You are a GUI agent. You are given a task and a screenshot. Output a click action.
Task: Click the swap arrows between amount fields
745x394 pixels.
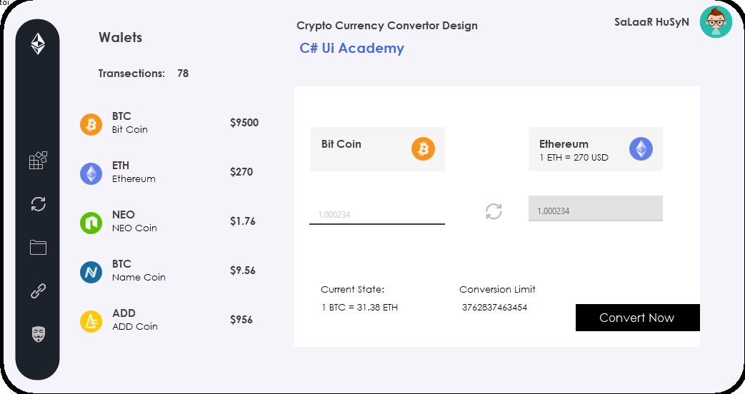[494, 211]
